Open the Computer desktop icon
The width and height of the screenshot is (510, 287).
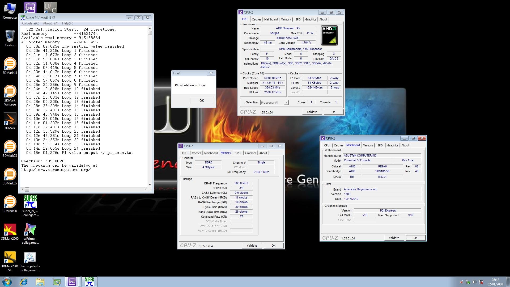(10, 11)
